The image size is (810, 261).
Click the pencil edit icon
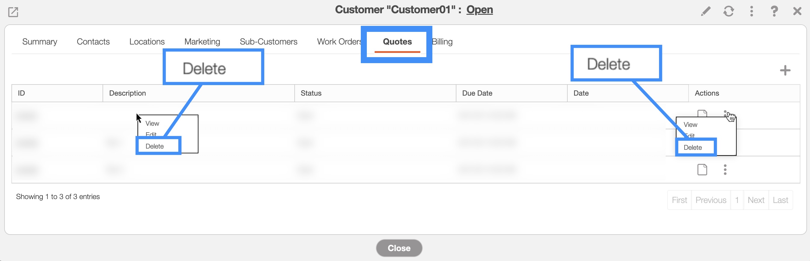coord(706,11)
